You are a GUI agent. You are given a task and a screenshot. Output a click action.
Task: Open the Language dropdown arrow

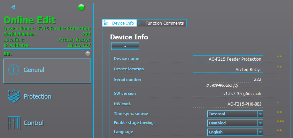pos(260,132)
